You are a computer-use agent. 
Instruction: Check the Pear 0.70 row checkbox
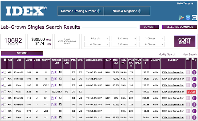(5, 111)
